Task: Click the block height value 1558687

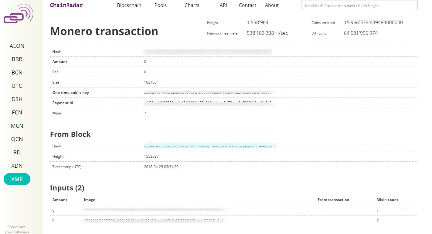Action: [151, 157]
